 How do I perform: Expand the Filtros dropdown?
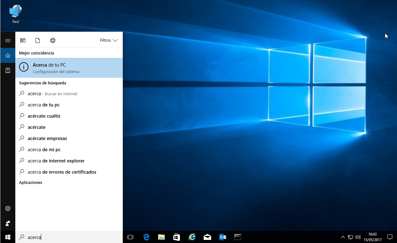(x=109, y=40)
